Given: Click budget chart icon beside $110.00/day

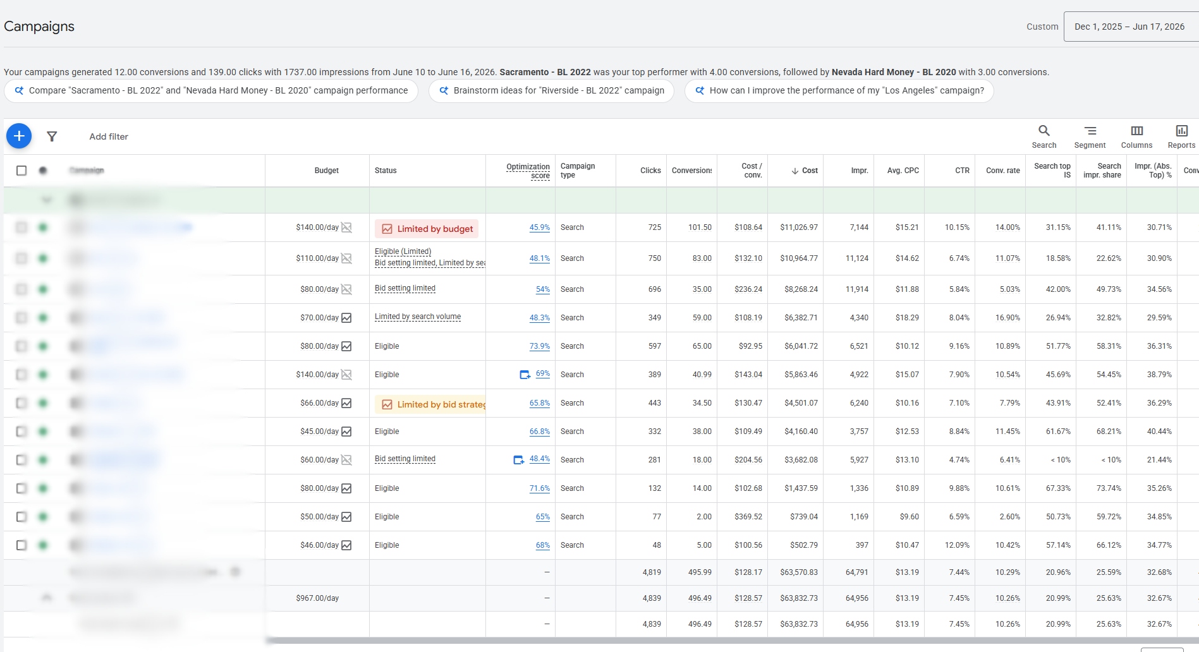Looking at the screenshot, I should [x=346, y=258].
